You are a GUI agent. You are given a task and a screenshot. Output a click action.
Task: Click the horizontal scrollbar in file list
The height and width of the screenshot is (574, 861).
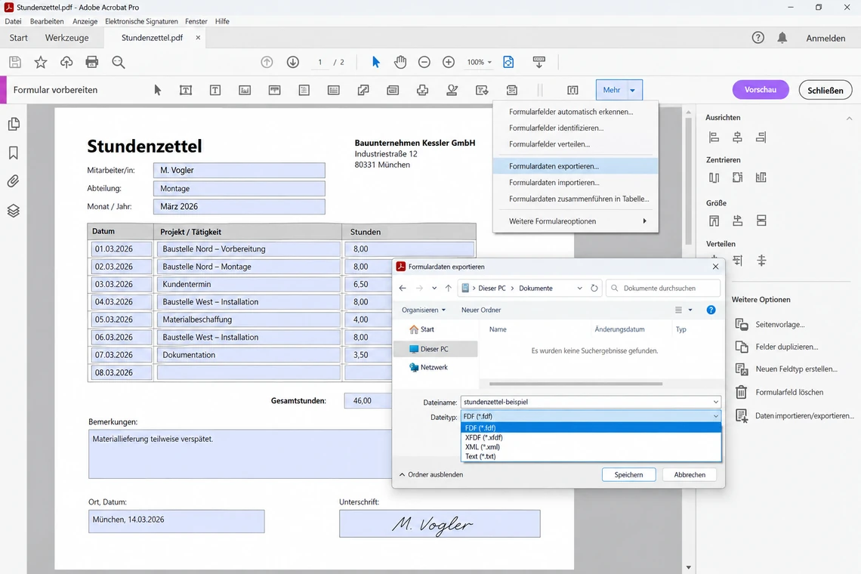coord(576,384)
